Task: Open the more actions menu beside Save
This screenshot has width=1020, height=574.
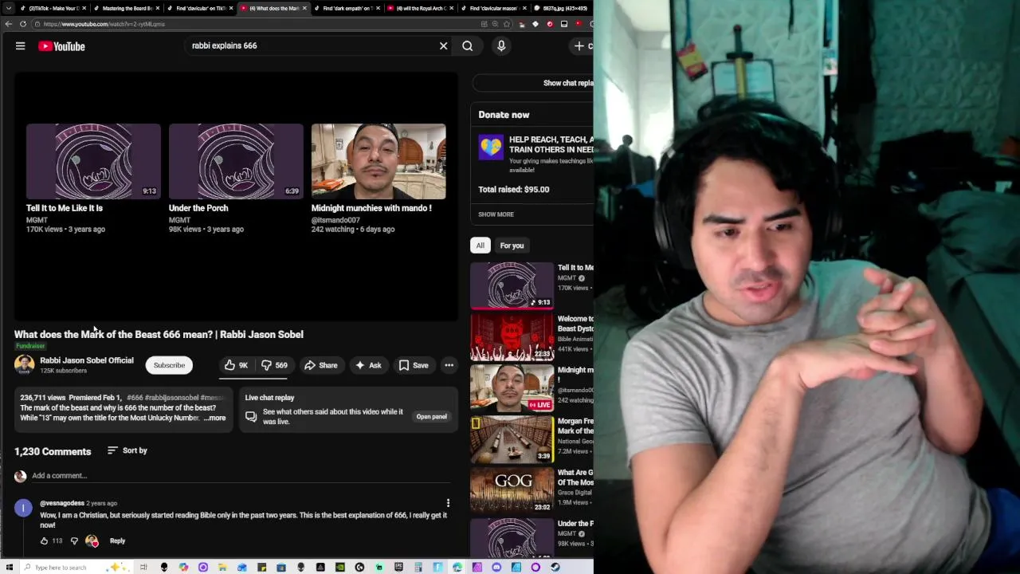Action: coord(449,365)
